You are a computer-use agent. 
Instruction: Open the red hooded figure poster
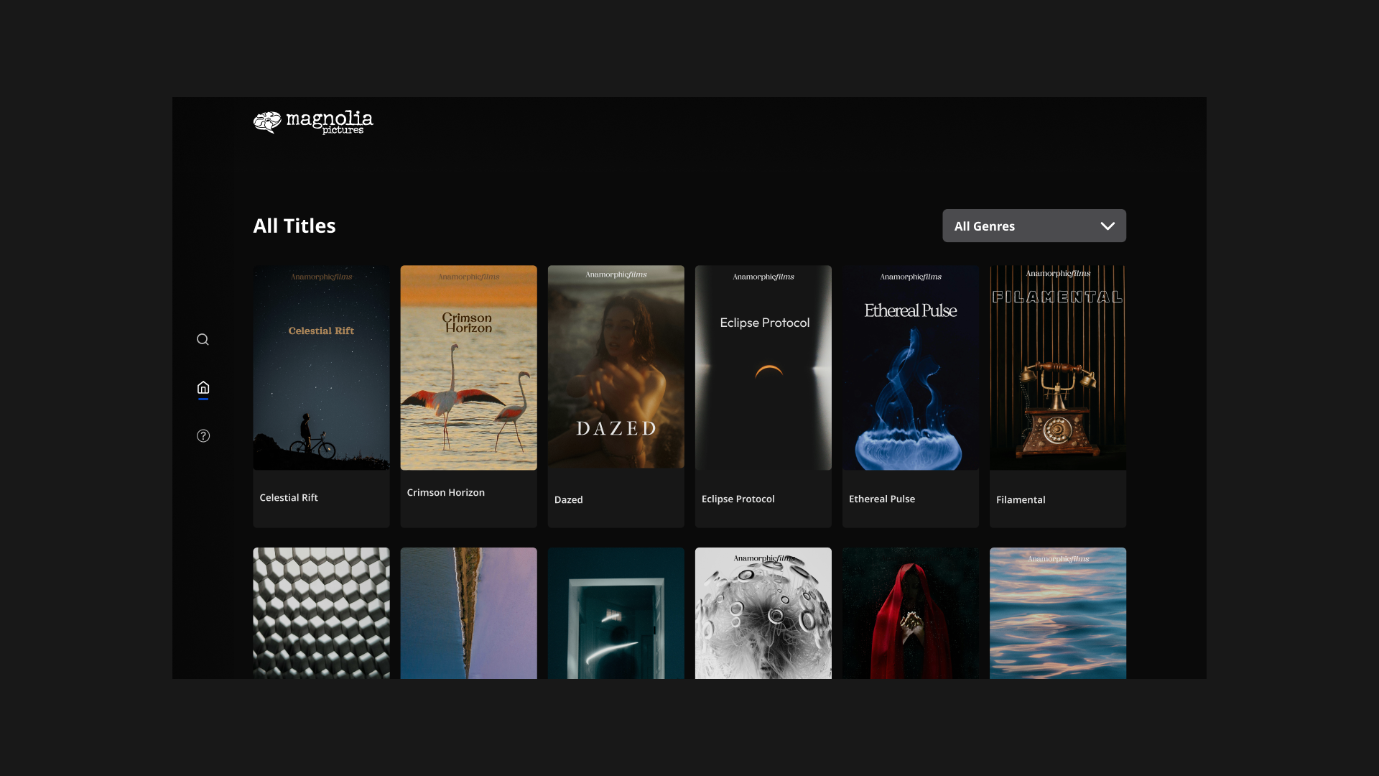tap(910, 613)
